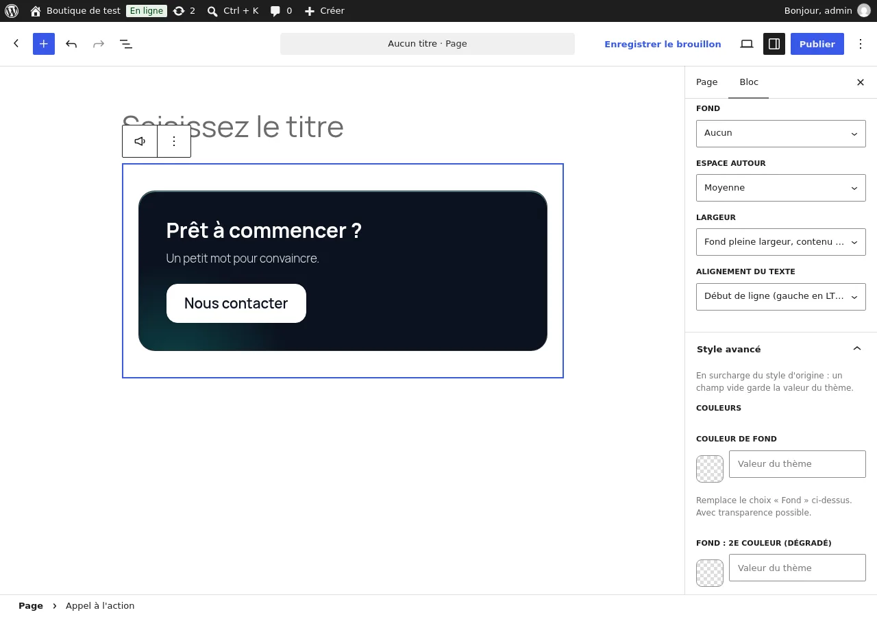Screen dimensions: 877x617
Task: Click the Couleur de fond text field
Action: pyautogui.click(x=798, y=464)
